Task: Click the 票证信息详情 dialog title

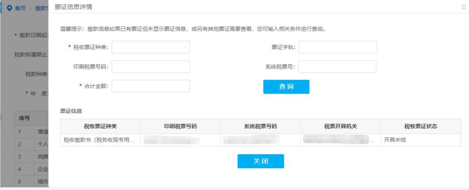Action: (74, 7)
